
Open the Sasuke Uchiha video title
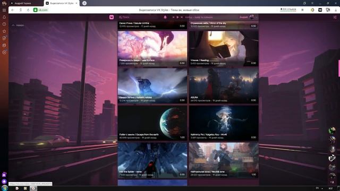click(134, 23)
